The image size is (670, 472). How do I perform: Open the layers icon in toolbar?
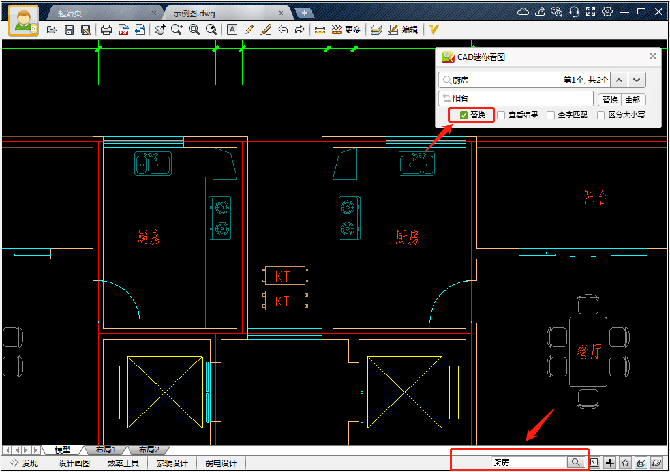[x=376, y=29]
